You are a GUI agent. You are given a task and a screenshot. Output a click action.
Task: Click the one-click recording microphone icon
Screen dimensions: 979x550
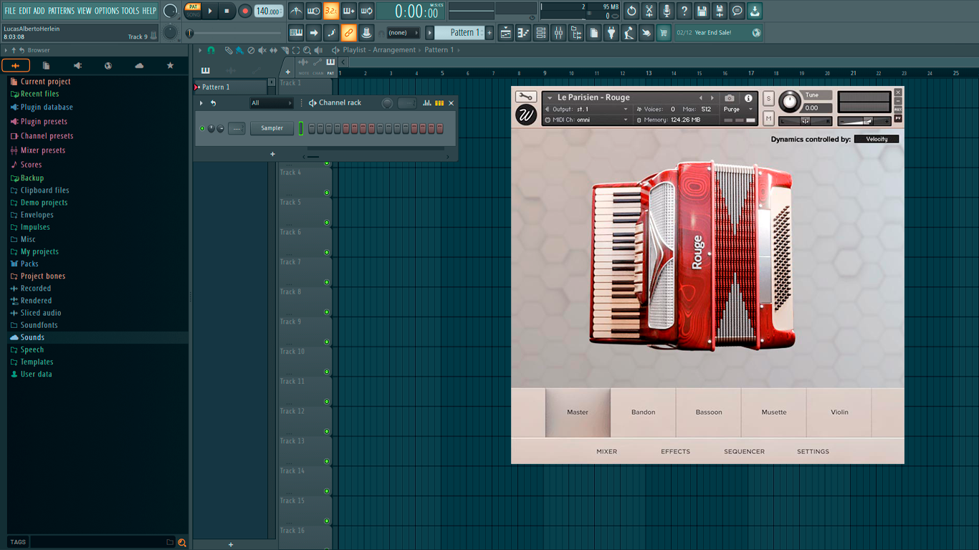pos(667,11)
